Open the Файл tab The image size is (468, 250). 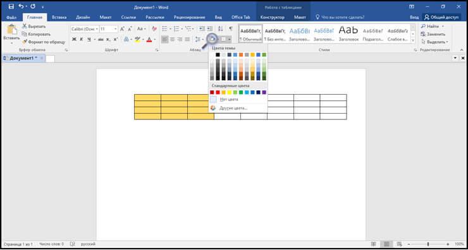[x=11, y=17]
